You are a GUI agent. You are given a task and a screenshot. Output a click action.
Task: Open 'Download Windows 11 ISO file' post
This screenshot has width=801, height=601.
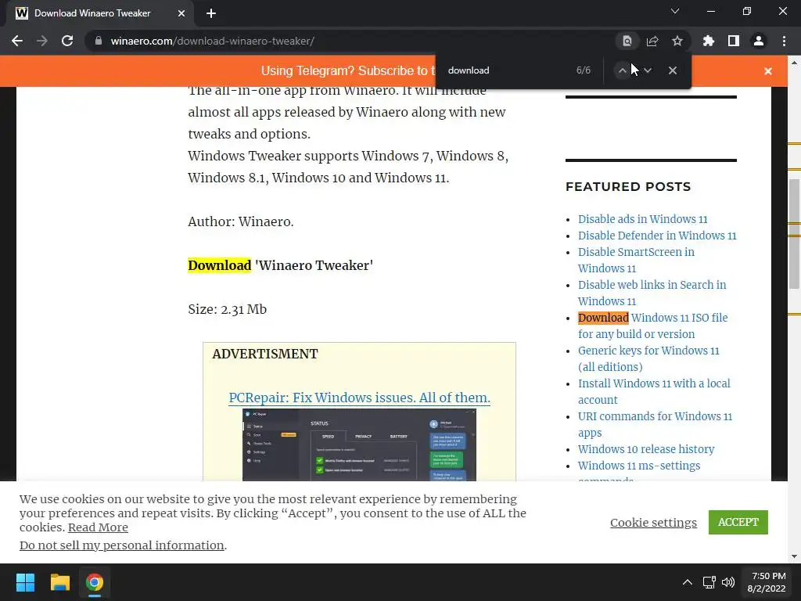[x=653, y=326]
